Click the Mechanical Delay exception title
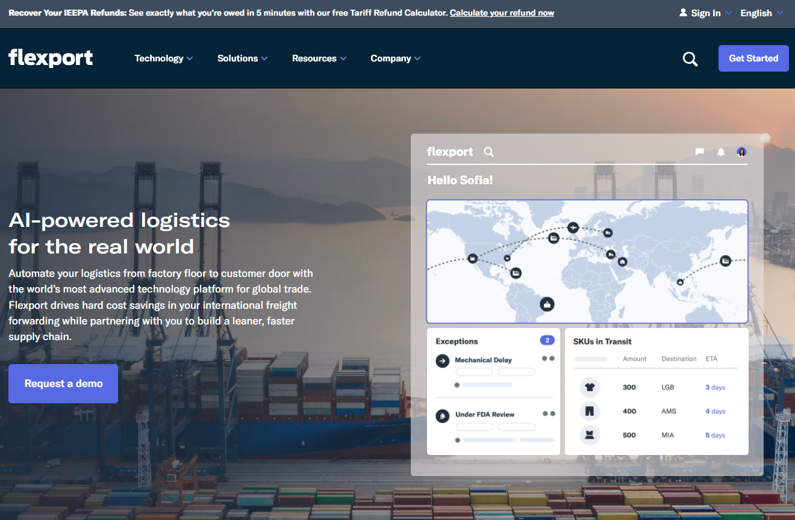This screenshot has width=795, height=520. 483,360
